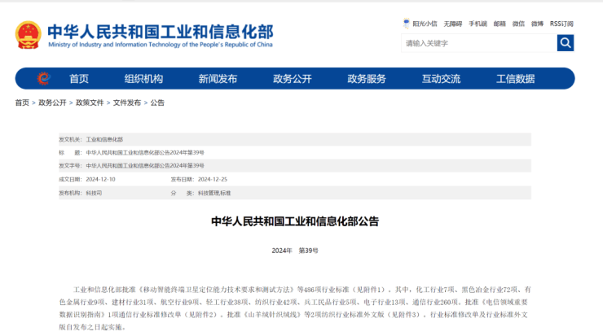Go to 政务服务 in the navigation bar
This screenshot has height=336, width=603.
coord(367,79)
